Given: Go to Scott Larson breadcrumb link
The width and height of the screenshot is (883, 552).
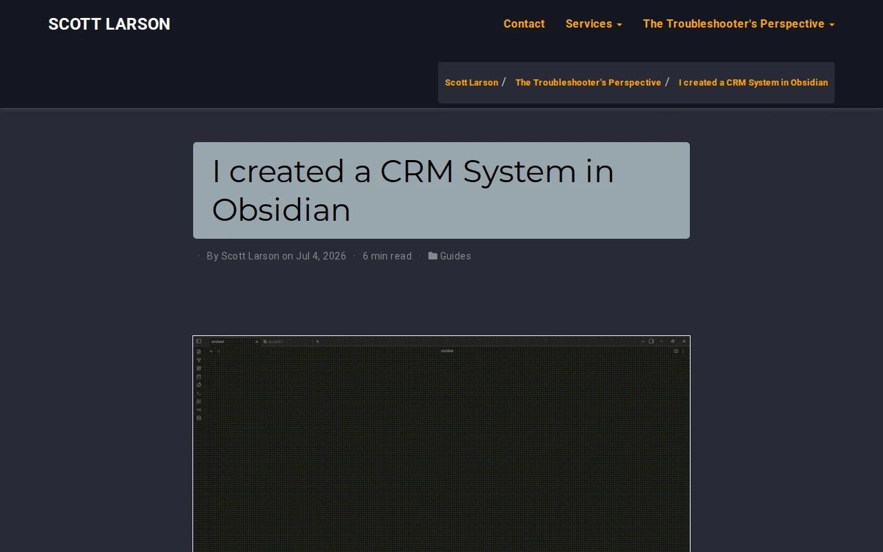Looking at the screenshot, I should coord(471,83).
